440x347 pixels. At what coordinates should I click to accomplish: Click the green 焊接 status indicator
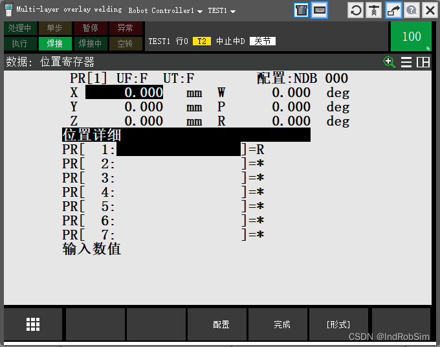click(55, 43)
